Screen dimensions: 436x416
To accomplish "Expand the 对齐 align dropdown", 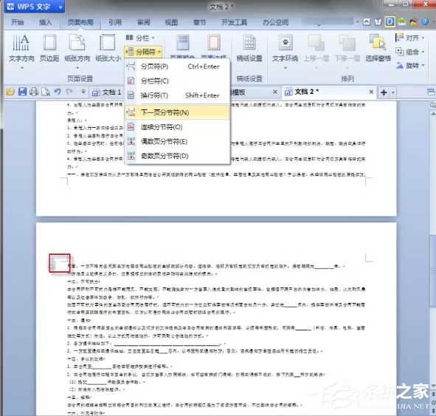I will point(410,38).
